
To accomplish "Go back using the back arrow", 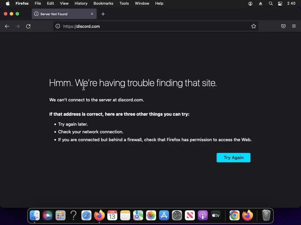I will [7, 26].
